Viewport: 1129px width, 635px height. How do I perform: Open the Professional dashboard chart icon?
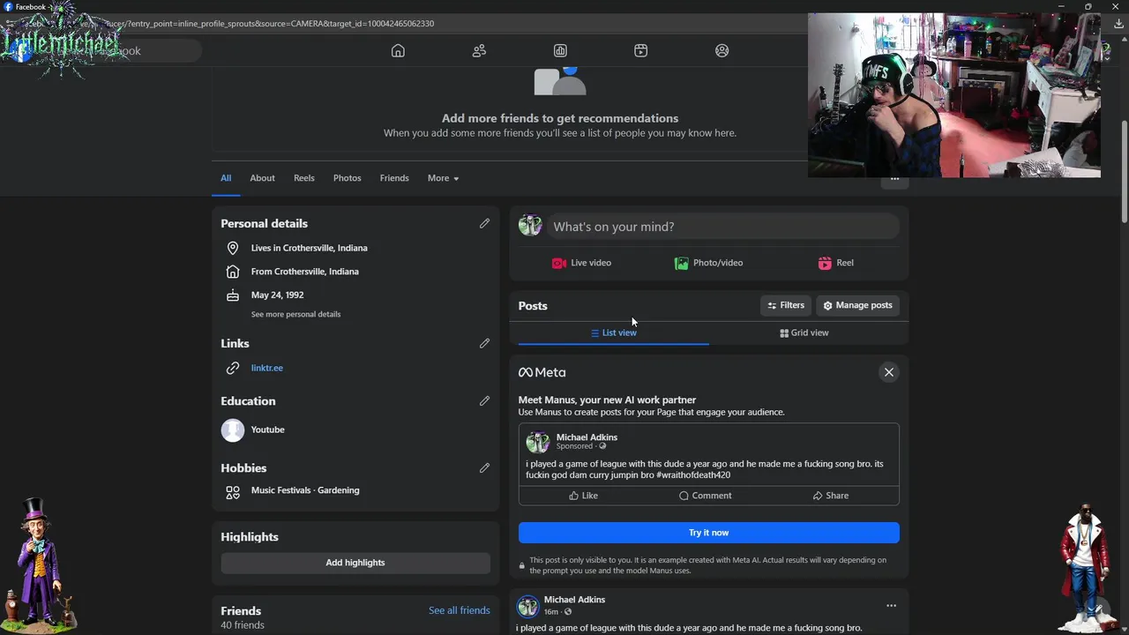[x=560, y=50]
